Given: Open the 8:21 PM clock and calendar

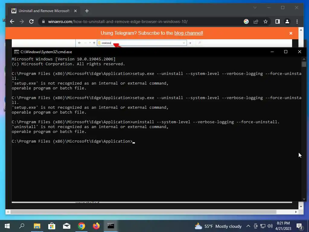Looking at the screenshot, I should [x=283, y=226].
